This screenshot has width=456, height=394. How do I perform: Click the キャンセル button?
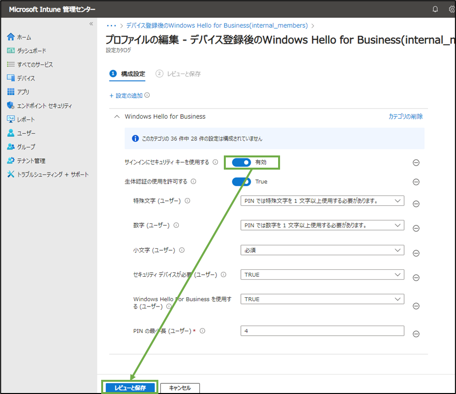click(180, 388)
